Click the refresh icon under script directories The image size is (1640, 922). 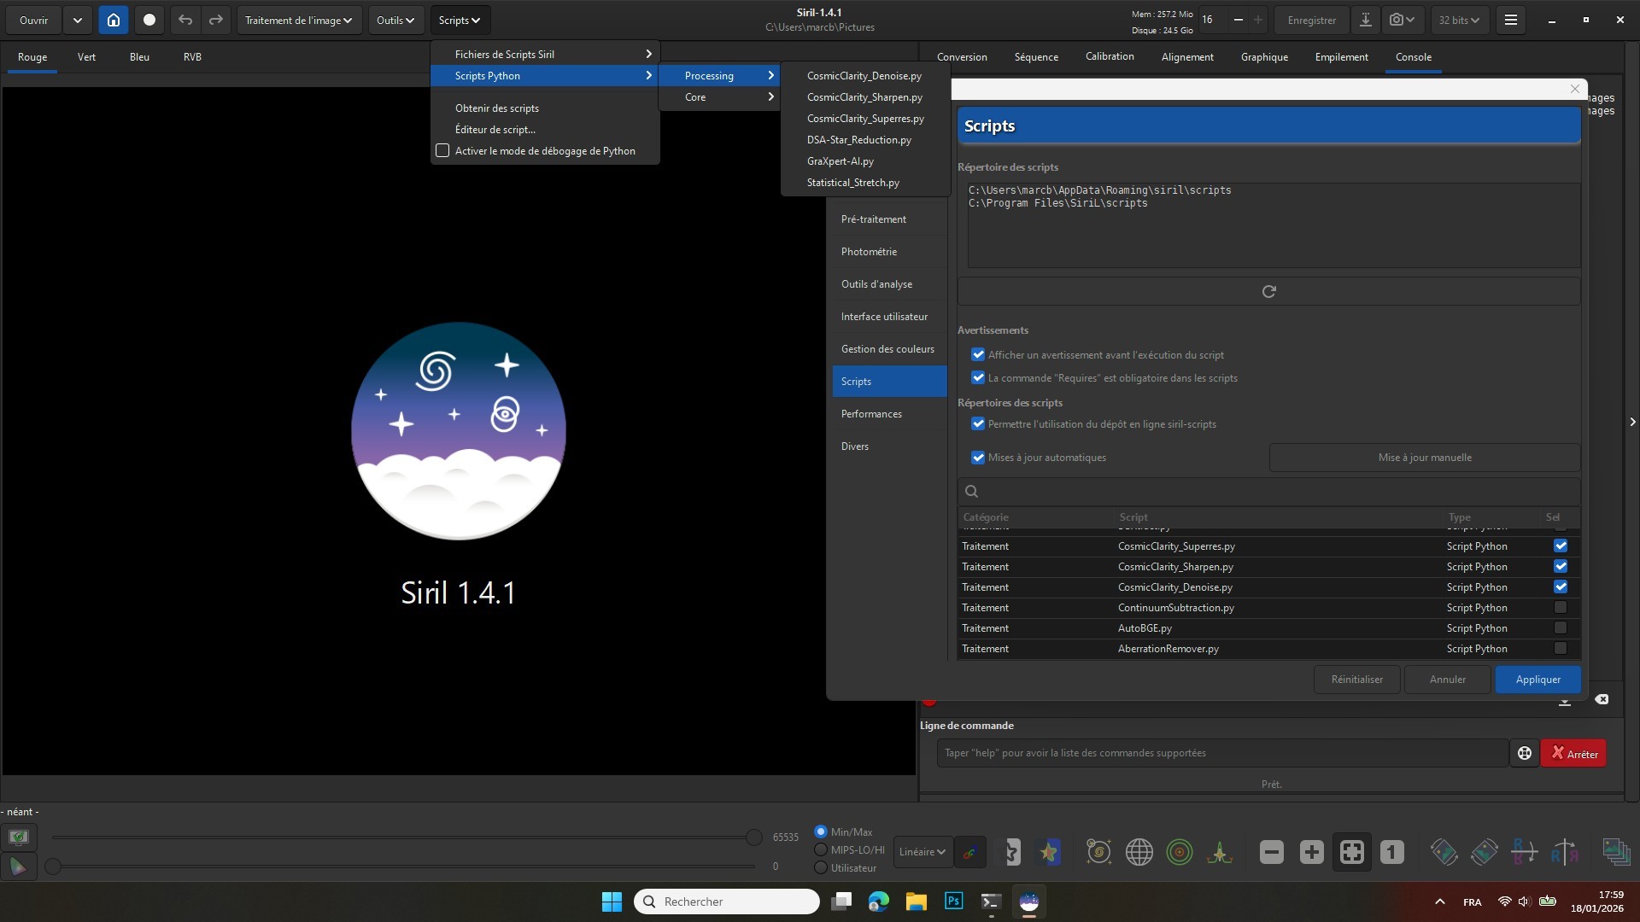point(1269,291)
